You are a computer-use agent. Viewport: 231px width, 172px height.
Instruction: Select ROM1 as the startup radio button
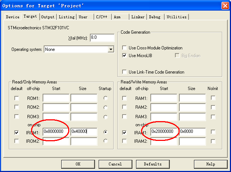106,98
